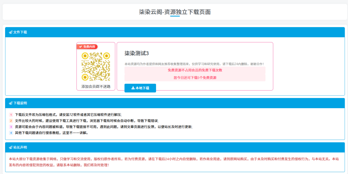The width and height of the screenshot is (348, 174).
Task: Click the line 其他下载问题请自行搜索教程
Action: 52,133
